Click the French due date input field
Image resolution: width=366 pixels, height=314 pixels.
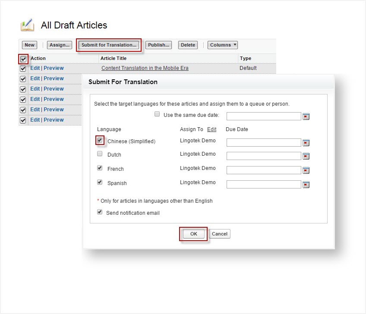click(x=264, y=170)
